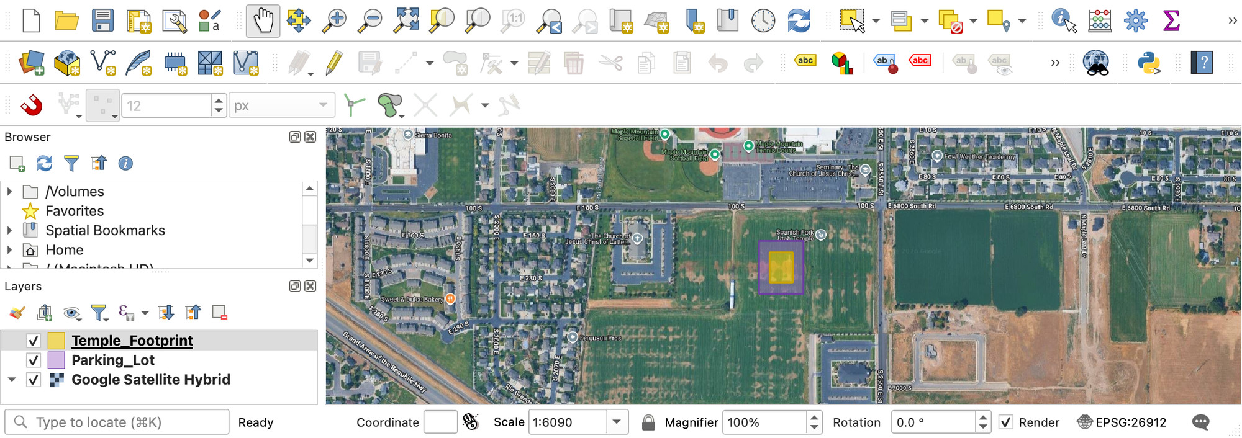Create a New GeoPackage Layer
The height and width of the screenshot is (438, 1242).
67,63
